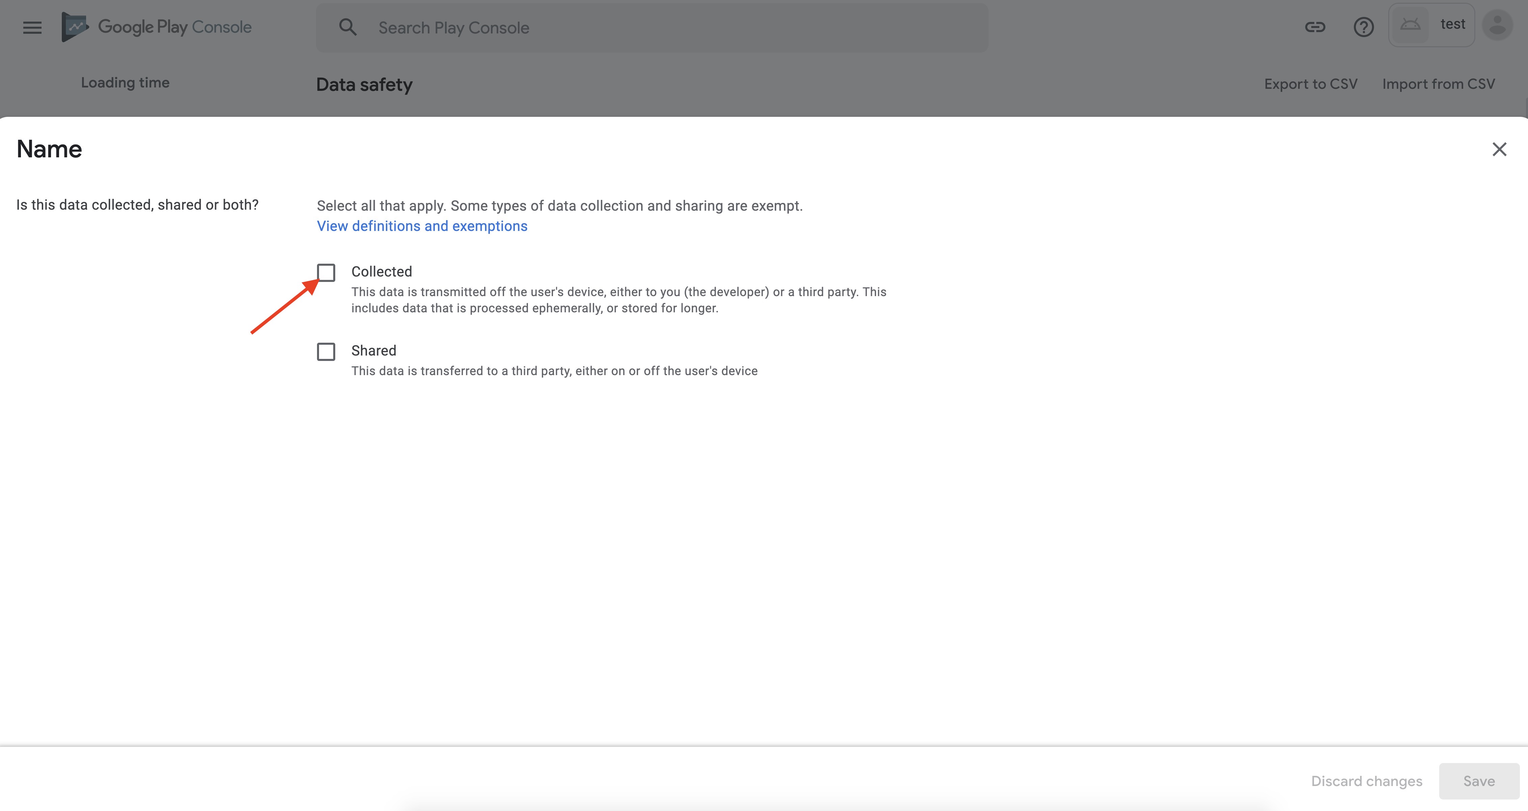The height and width of the screenshot is (811, 1528).
Task: Click the Save button
Action: pyautogui.click(x=1479, y=781)
